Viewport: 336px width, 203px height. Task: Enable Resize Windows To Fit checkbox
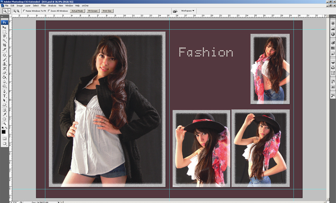[x=24, y=10]
